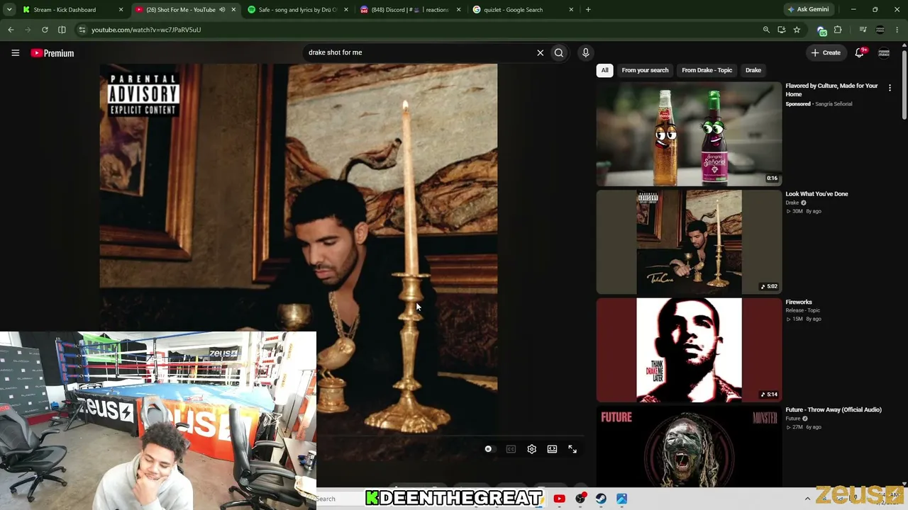Image resolution: width=908 pixels, height=510 pixels.
Task: Open player settings gear
Action: [531, 449]
